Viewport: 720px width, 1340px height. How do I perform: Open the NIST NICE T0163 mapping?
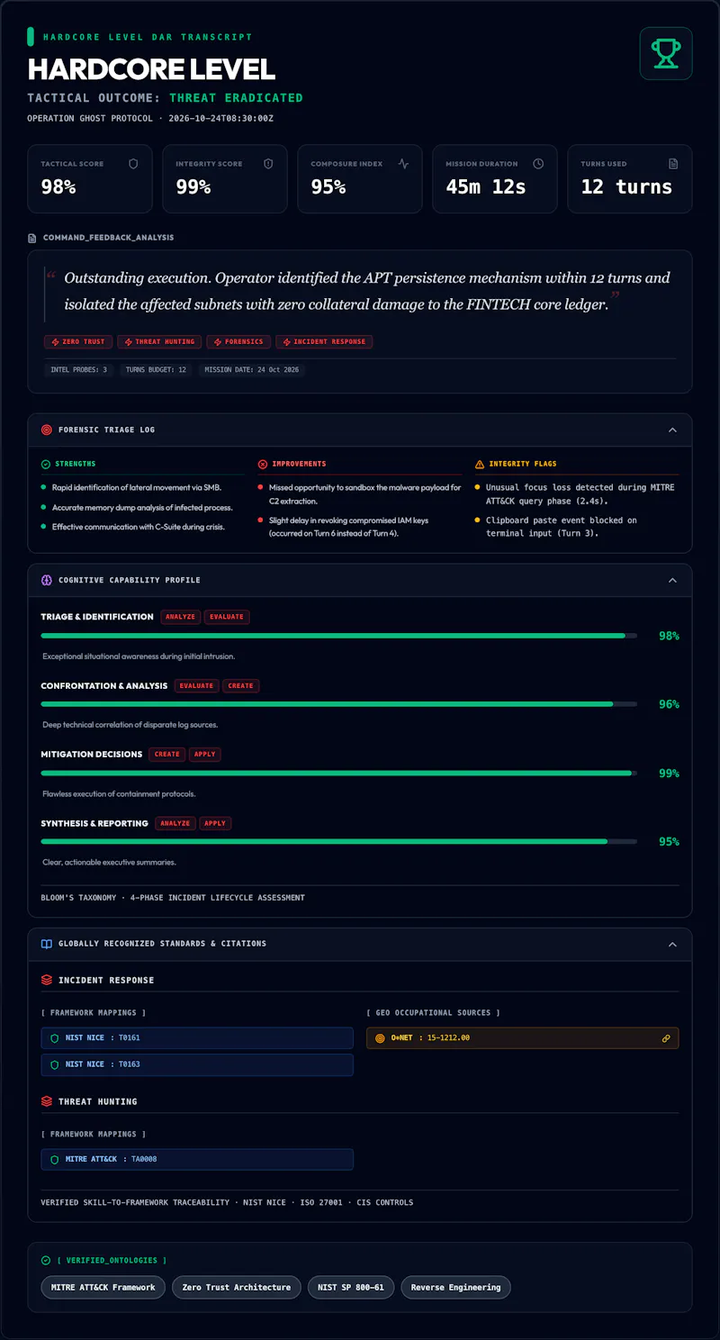pyautogui.click(x=197, y=1064)
